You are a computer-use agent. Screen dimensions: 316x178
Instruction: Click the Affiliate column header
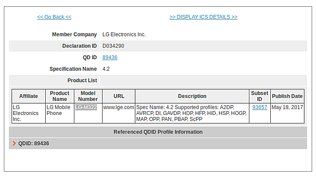(x=29, y=96)
